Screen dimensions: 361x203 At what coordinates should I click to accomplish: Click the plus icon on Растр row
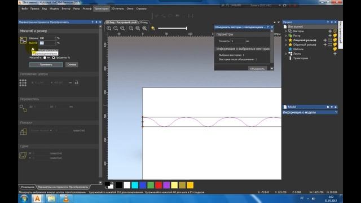330,36
